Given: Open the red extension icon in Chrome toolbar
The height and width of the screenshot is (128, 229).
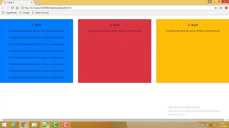Looking at the screenshot, I should click(226, 8).
